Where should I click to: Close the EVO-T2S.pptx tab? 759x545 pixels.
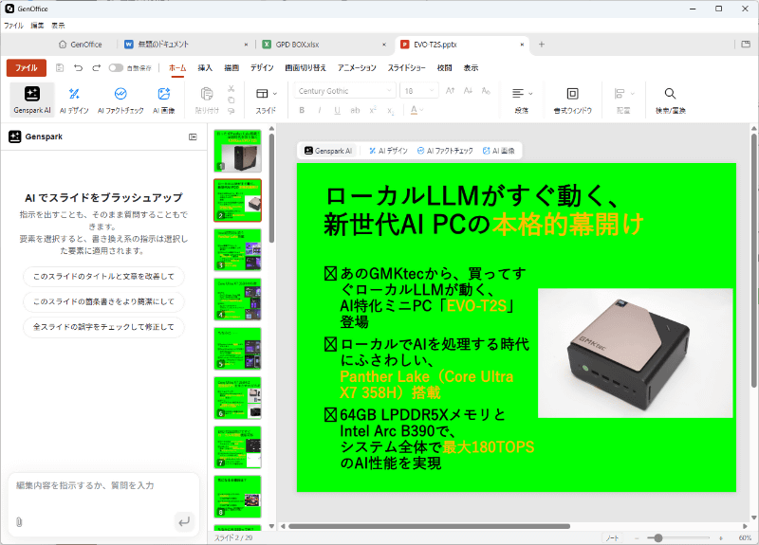pyautogui.click(x=522, y=45)
